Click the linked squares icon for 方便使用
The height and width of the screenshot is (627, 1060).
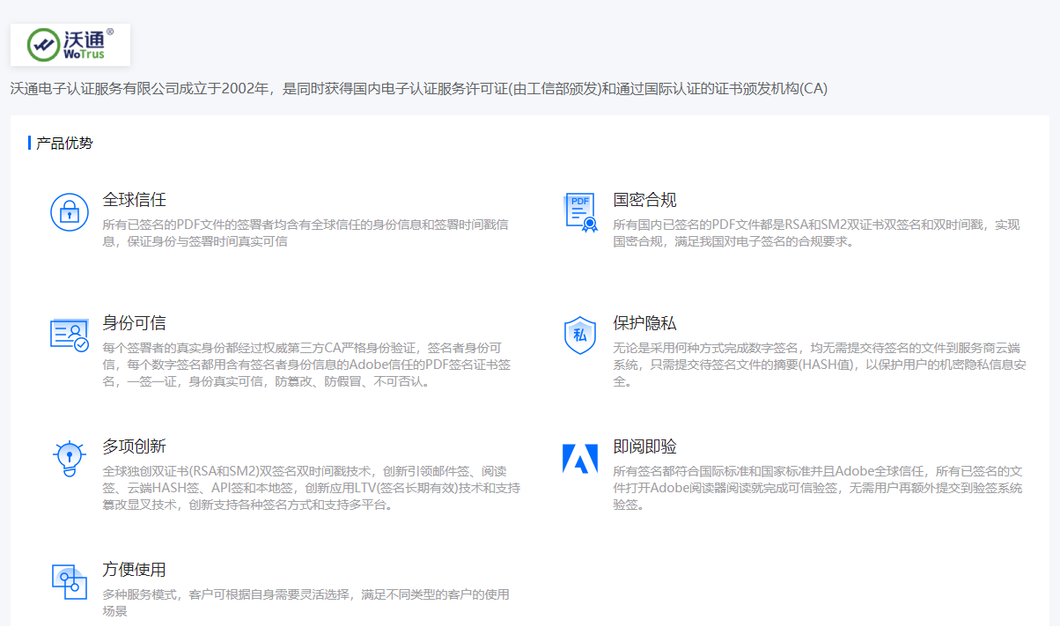[x=70, y=581]
